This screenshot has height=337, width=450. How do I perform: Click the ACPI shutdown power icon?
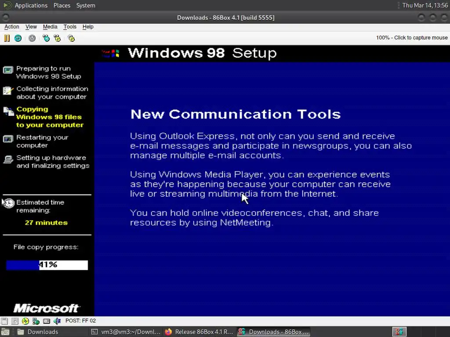point(32,38)
